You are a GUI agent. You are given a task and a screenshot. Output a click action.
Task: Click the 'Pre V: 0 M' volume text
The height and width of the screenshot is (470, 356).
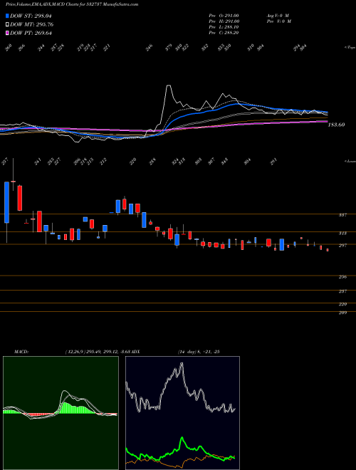pyautogui.click(x=278, y=21)
